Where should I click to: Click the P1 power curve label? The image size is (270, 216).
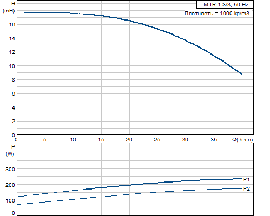246,179
